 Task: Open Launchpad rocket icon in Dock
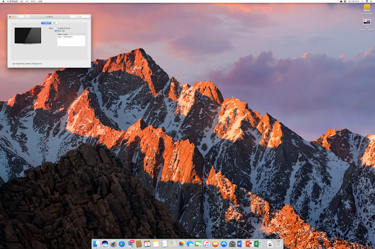pos(113,244)
